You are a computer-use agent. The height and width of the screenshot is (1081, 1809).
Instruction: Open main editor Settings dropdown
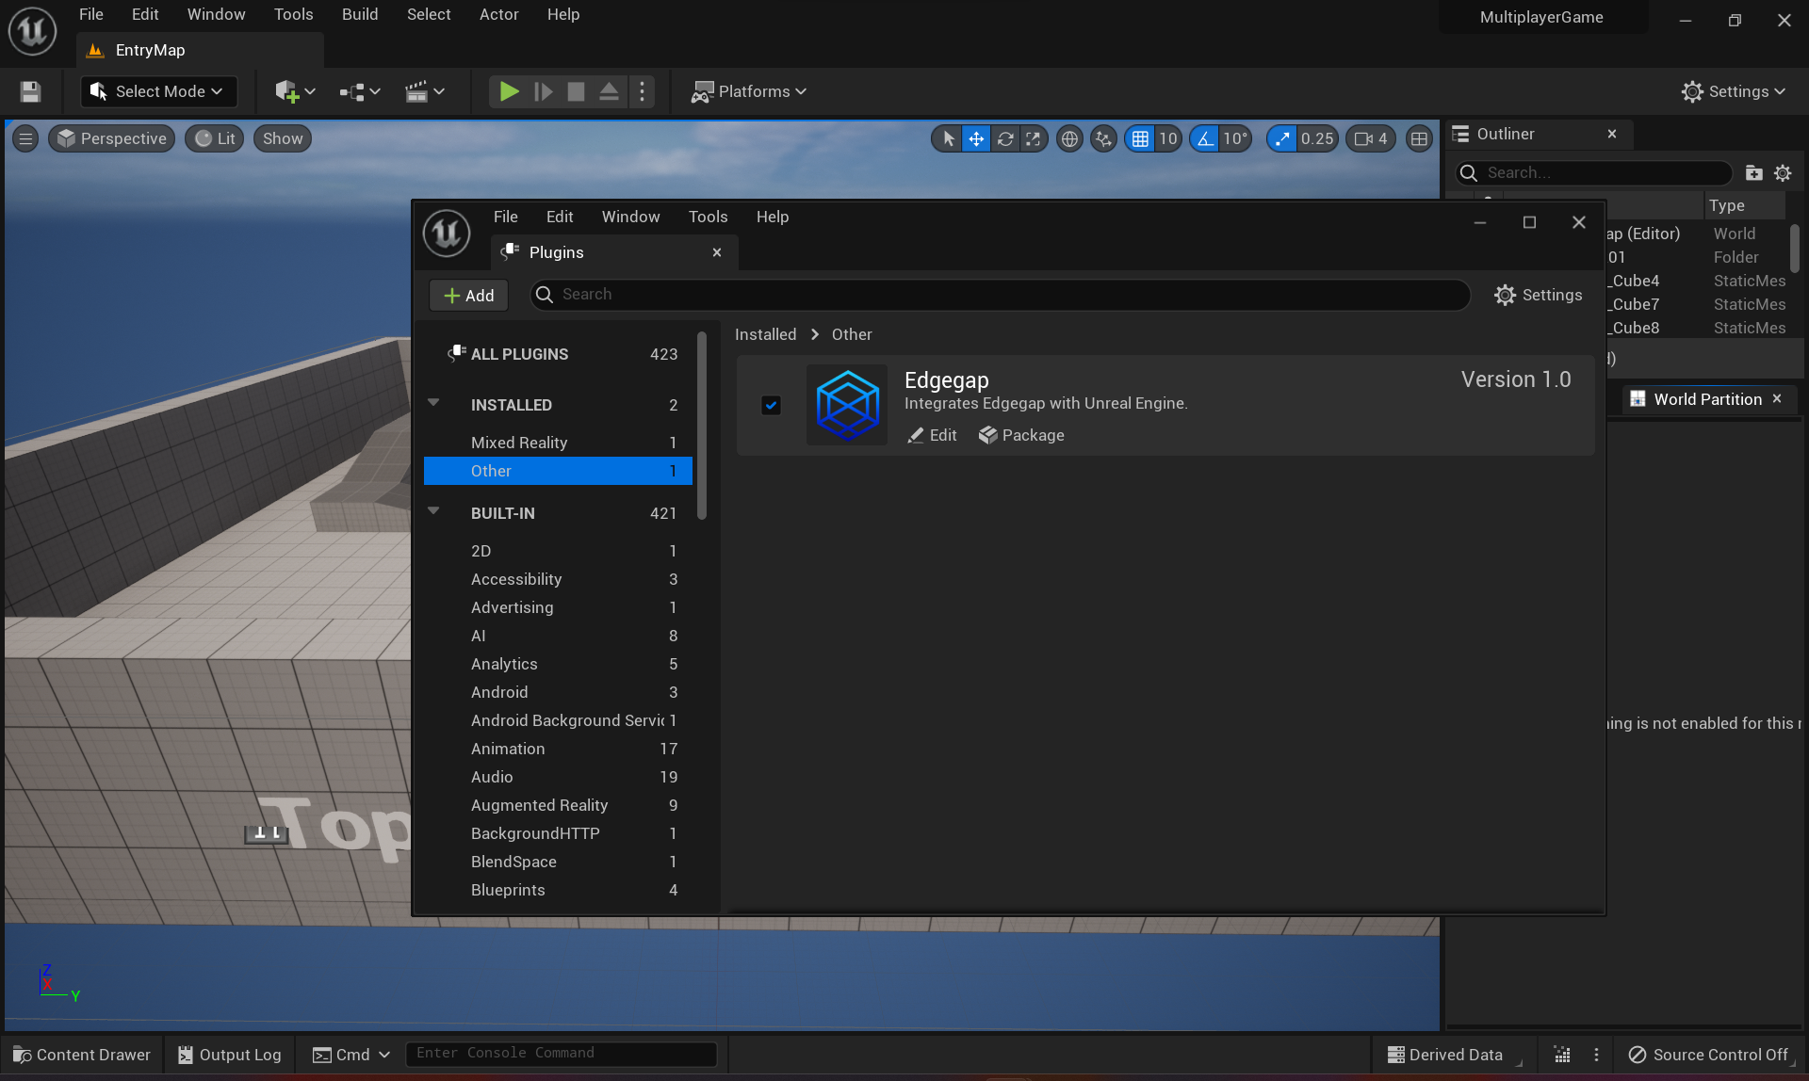[1734, 91]
